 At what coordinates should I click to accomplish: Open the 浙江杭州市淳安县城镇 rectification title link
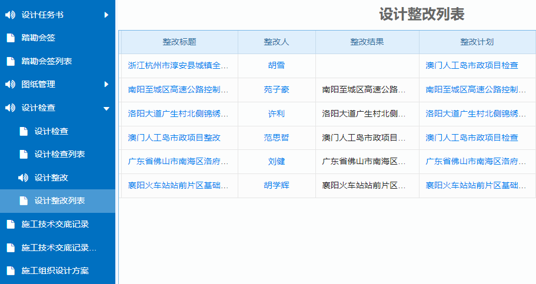point(178,65)
